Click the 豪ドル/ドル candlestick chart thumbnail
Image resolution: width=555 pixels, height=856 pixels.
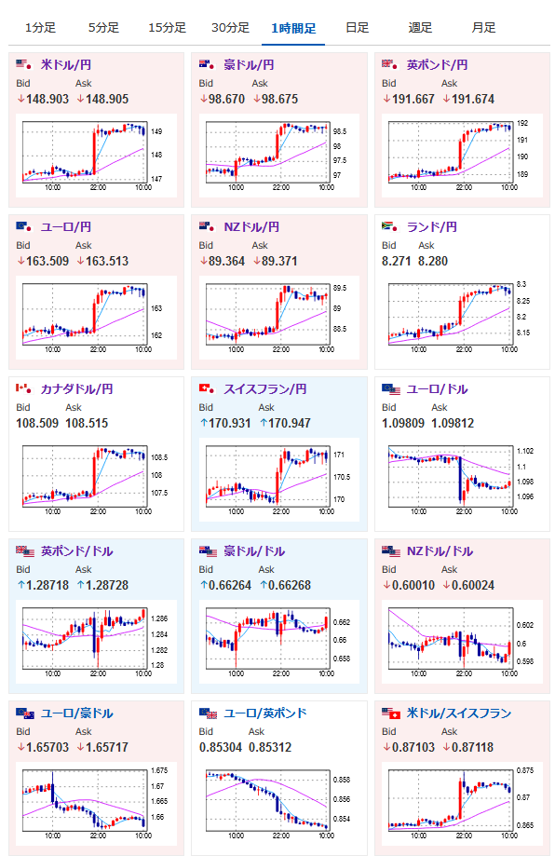tap(278, 642)
